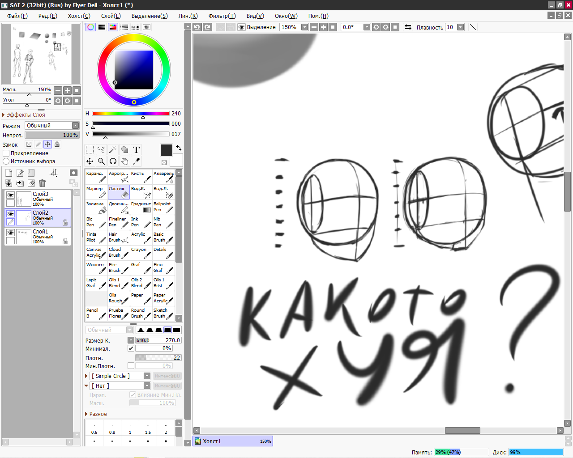Undo the last action in the toolbar
Image resolution: width=573 pixels, height=458 pixels.
coord(197,27)
